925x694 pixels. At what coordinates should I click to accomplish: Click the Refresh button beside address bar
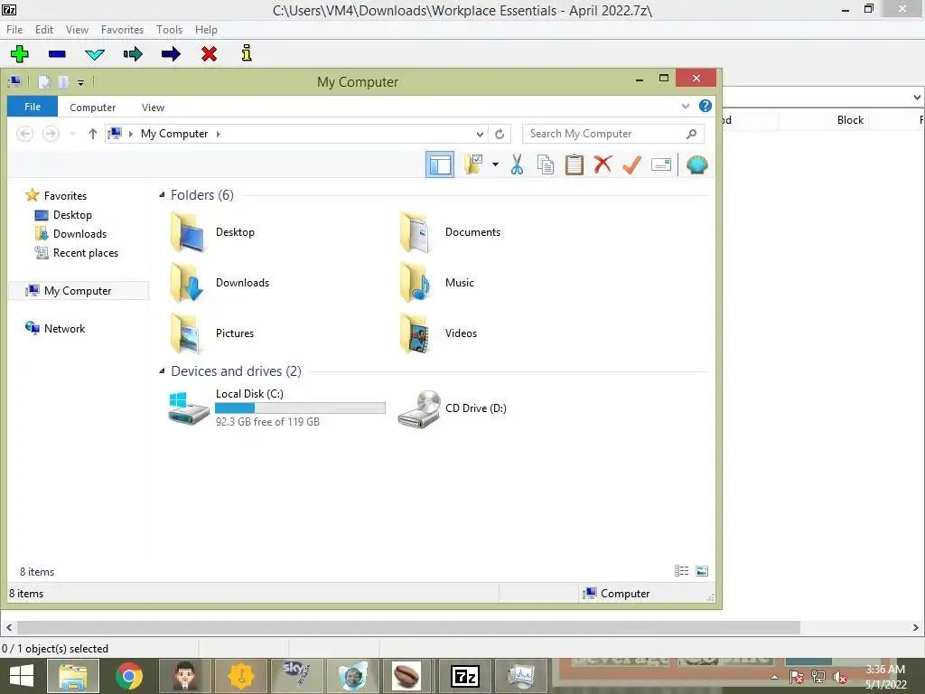point(500,134)
